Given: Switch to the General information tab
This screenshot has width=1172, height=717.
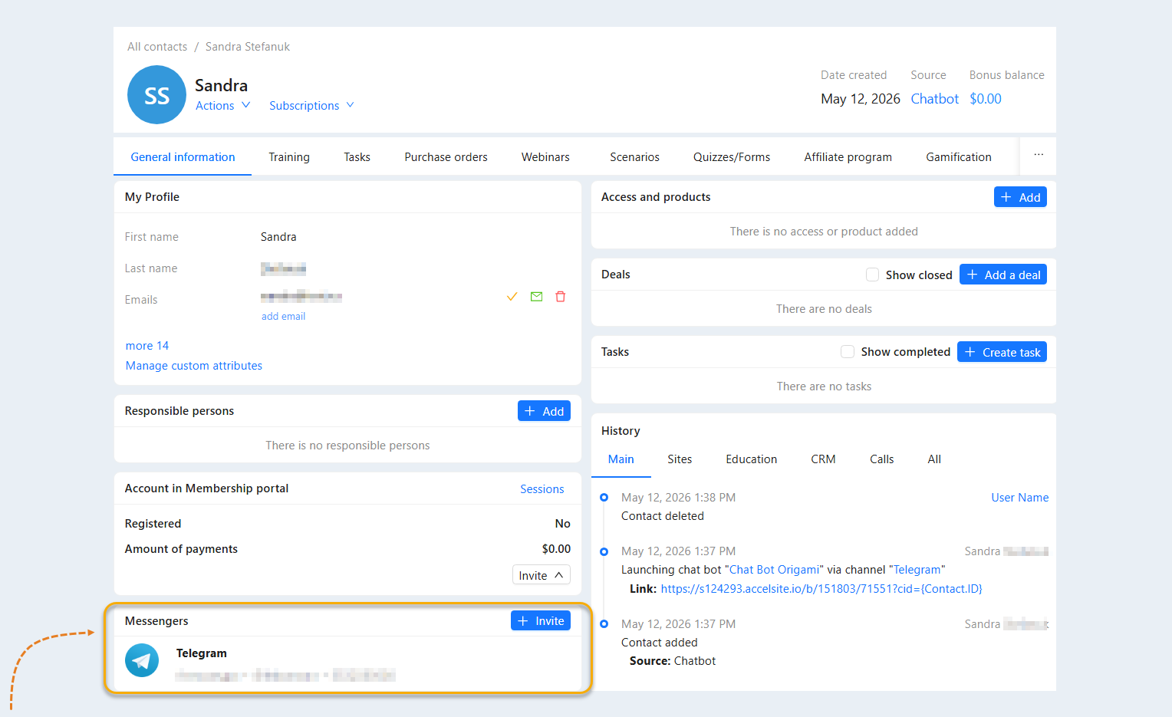Looking at the screenshot, I should [183, 157].
